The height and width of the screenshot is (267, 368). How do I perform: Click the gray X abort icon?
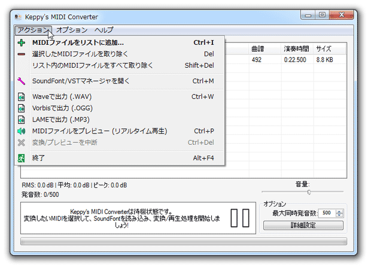pos(22,142)
